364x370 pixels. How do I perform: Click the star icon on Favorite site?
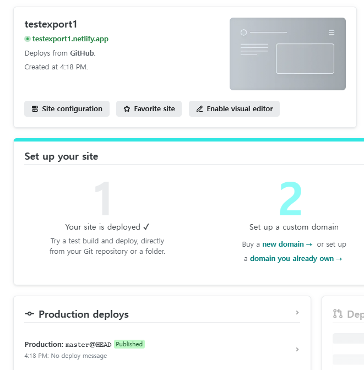(127, 109)
